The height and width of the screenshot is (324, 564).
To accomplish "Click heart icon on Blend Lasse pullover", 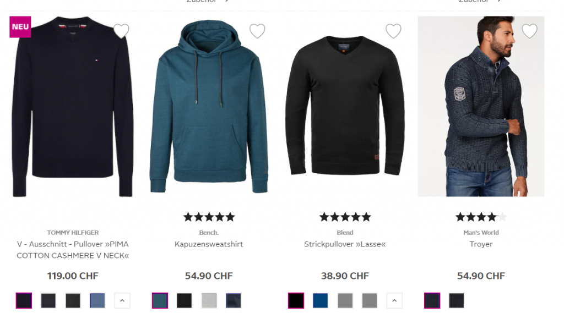I will click(393, 31).
